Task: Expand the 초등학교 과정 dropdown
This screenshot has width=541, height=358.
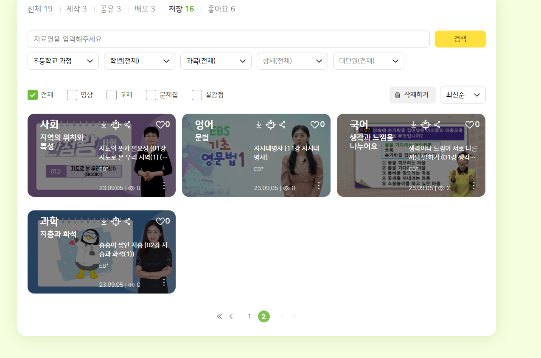Action: click(63, 61)
